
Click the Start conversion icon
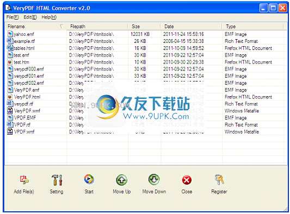tap(89, 179)
